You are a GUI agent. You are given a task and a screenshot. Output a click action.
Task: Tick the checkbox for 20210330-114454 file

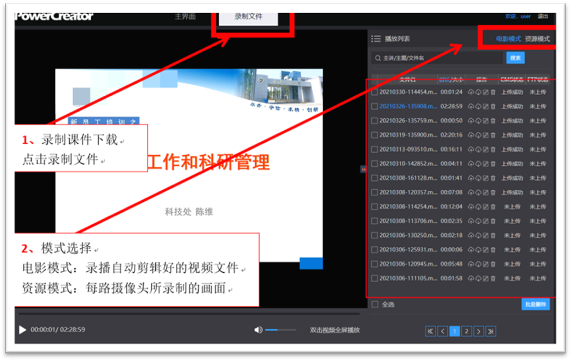point(375,92)
